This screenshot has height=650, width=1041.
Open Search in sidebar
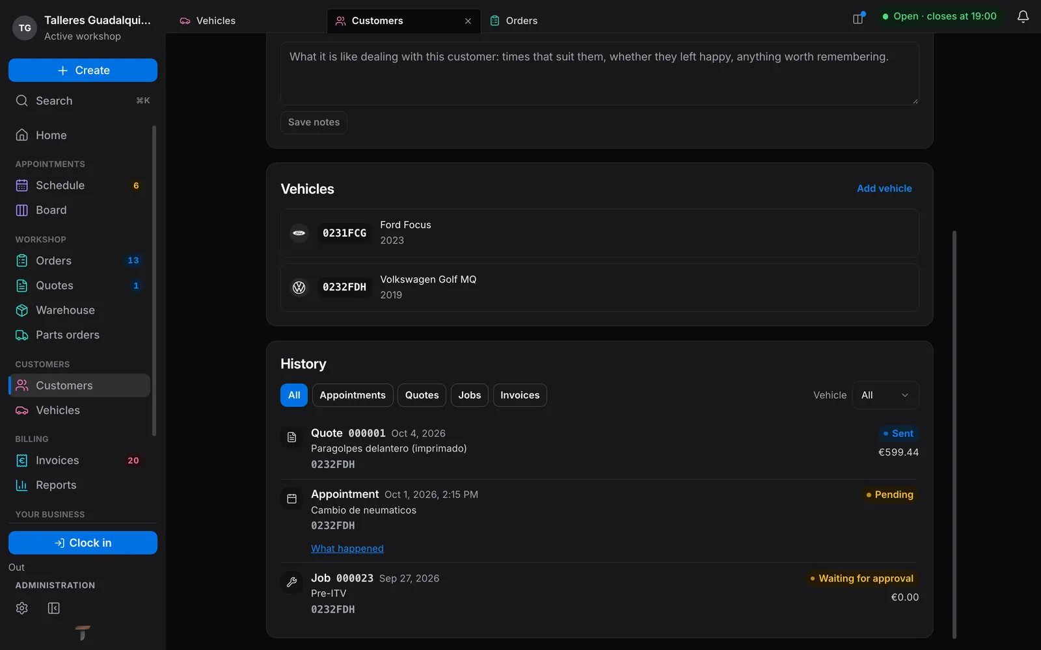pos(83,101)
